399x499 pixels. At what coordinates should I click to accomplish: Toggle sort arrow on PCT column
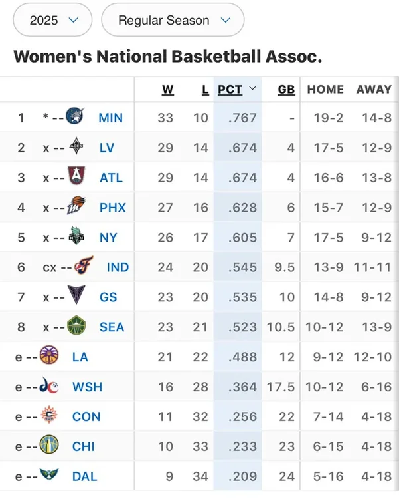[x=252, y=89]
